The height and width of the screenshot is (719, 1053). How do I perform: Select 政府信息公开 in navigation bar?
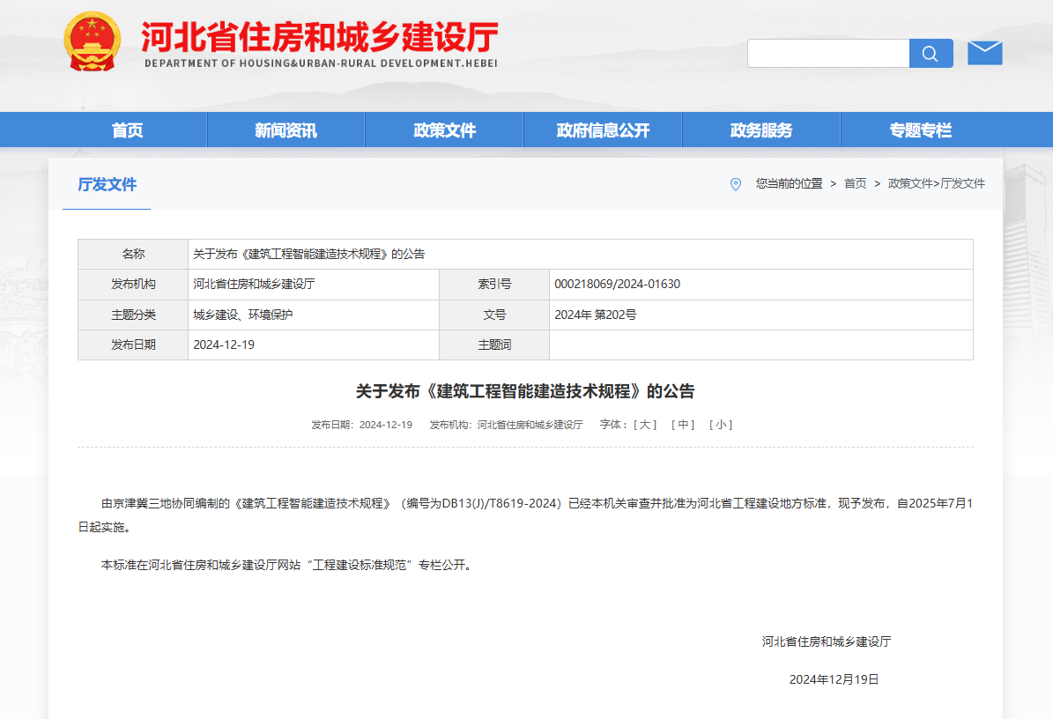click(603, 130)
